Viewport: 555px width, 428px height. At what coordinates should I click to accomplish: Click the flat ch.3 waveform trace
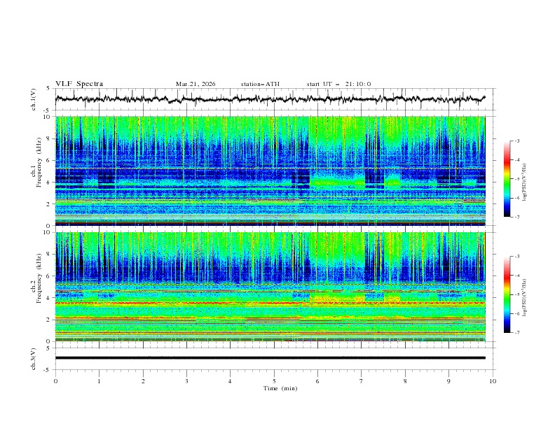coord(270,358)
